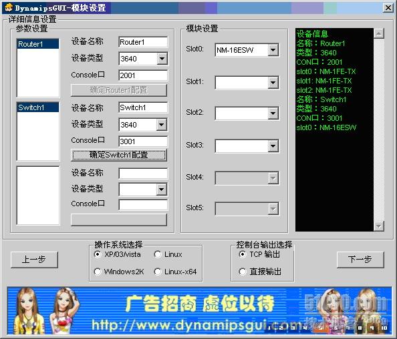
Task: Click the empty third Console口 field
Action: pos(143,204)
